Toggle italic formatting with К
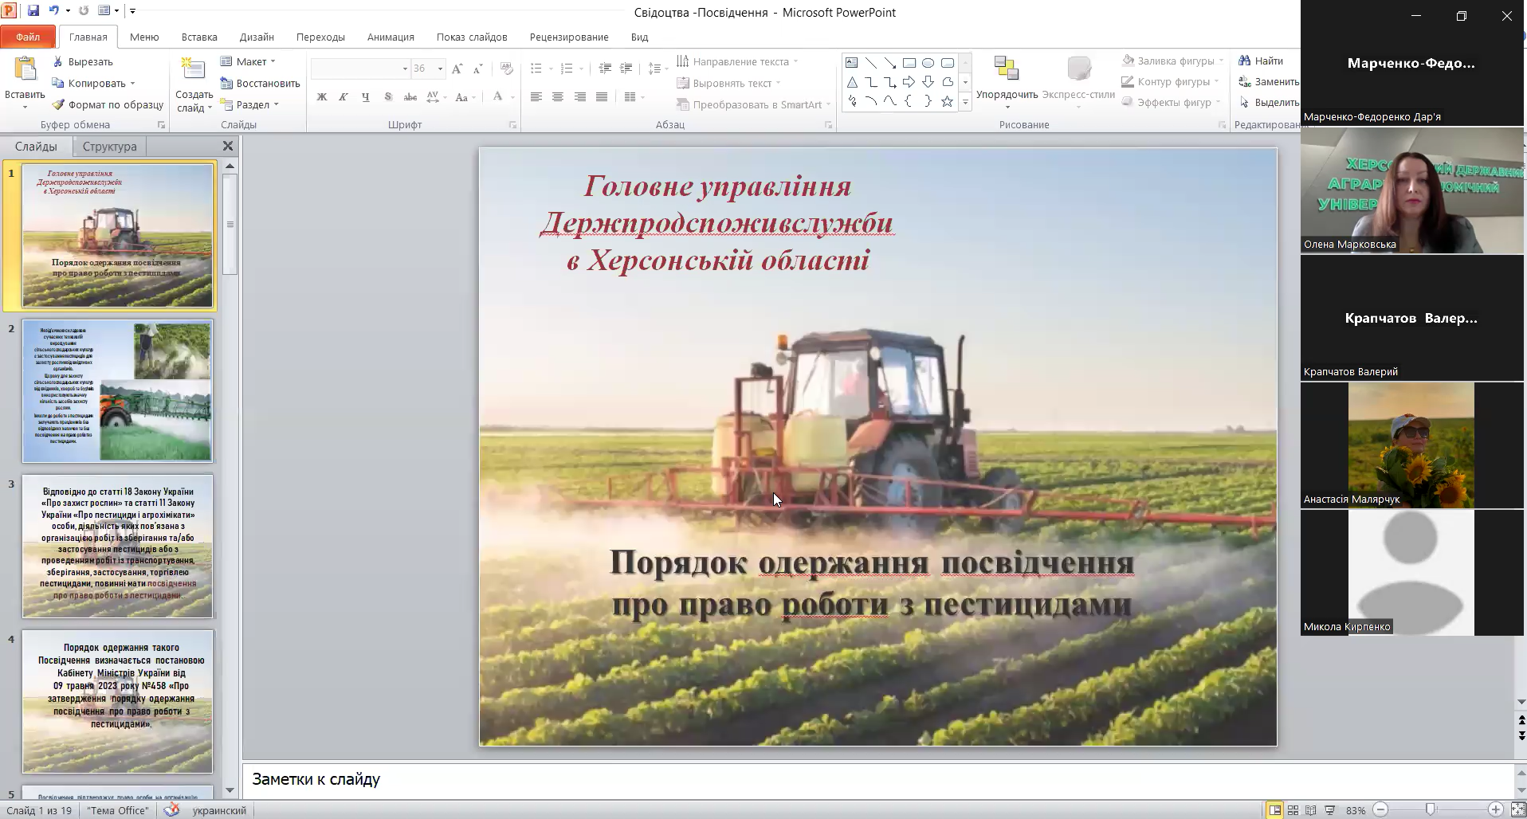Image resolution: width=1527 pixels, height=819 pixels. 343,97
